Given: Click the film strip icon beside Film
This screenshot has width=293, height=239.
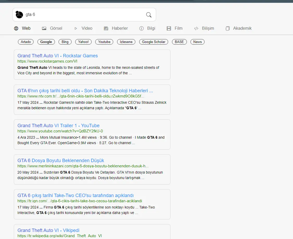Looking at the screenshot, I should (169, 28).
